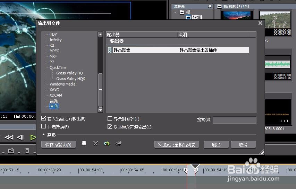Select 其他 category in exporter tree

coord(54,106)
